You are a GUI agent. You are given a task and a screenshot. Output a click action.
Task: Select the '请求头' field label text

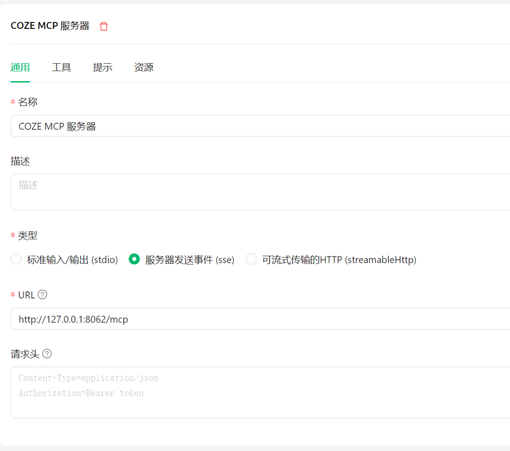point(25,354)
